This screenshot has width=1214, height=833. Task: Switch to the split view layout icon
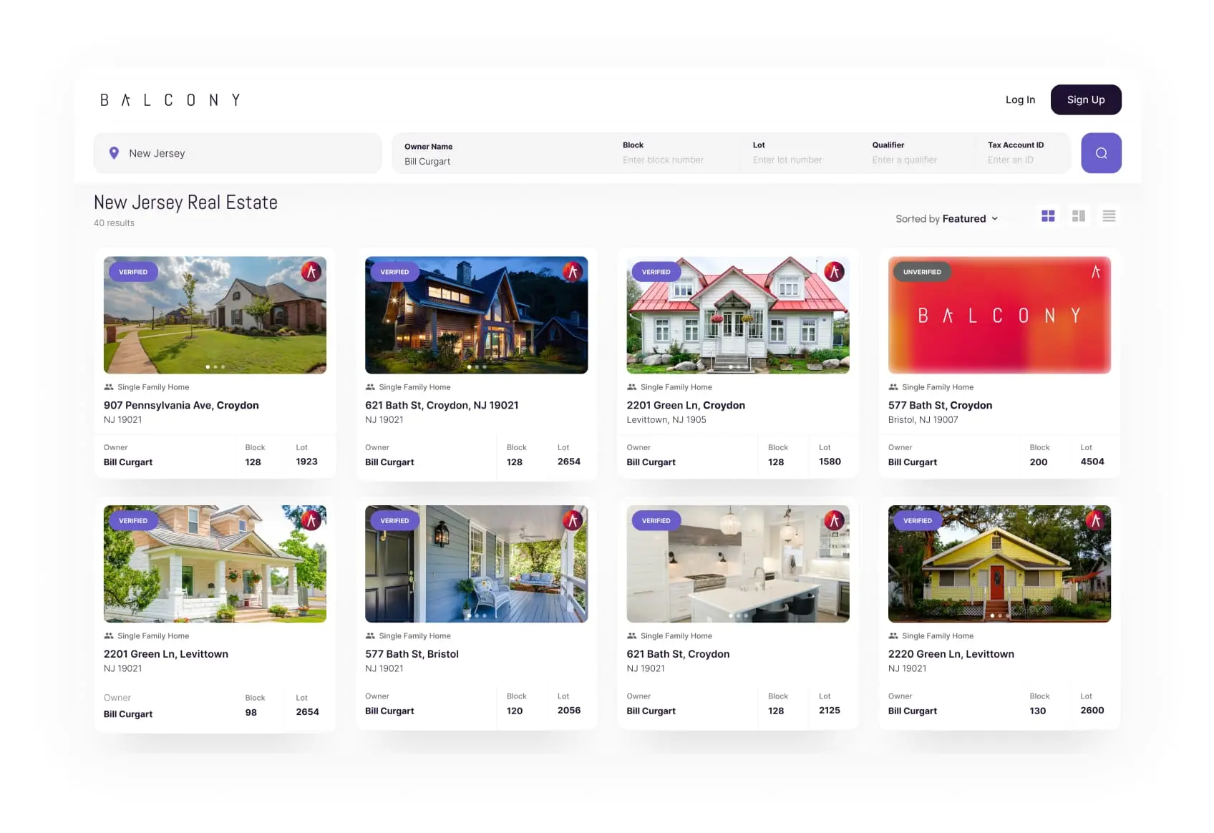(1079, 215)
